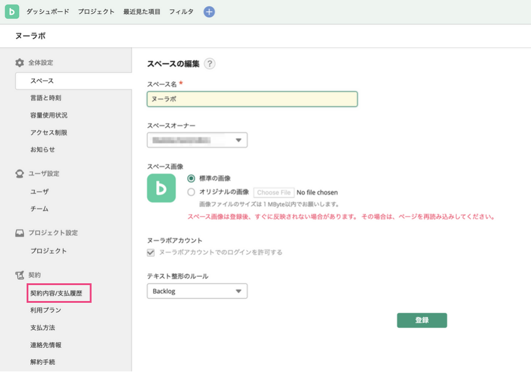
Task: Open フィルタ menu
Action: coord(181,11)
